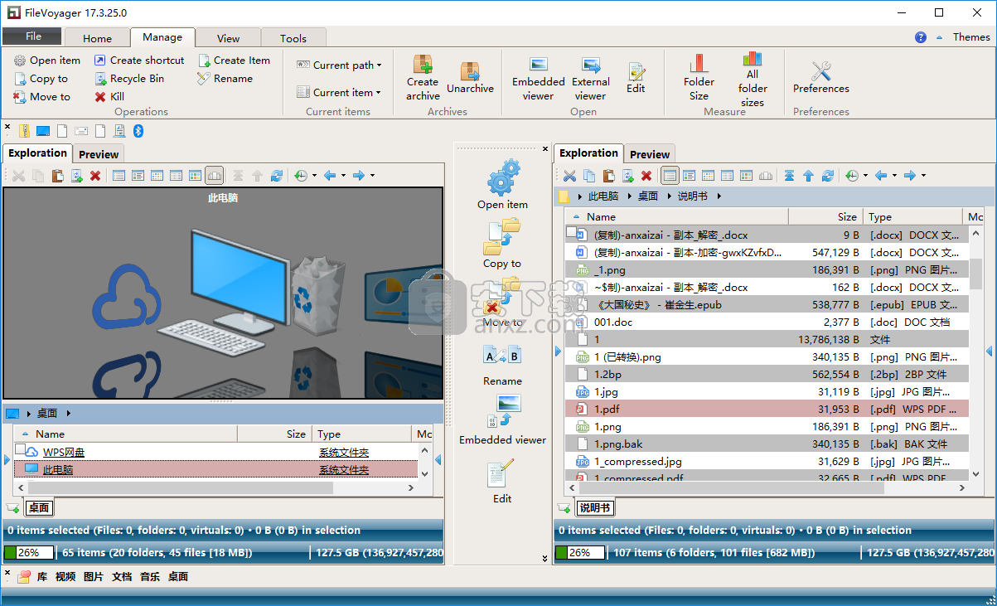The height and width of the screenshot is (606, 997).
Task: Click the Open item icon in the center panel
Action: click(x=503, y=177)
